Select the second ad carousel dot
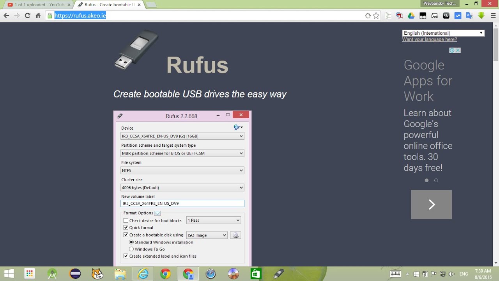This screenshot has width=499, height=281. click(436, 180)
